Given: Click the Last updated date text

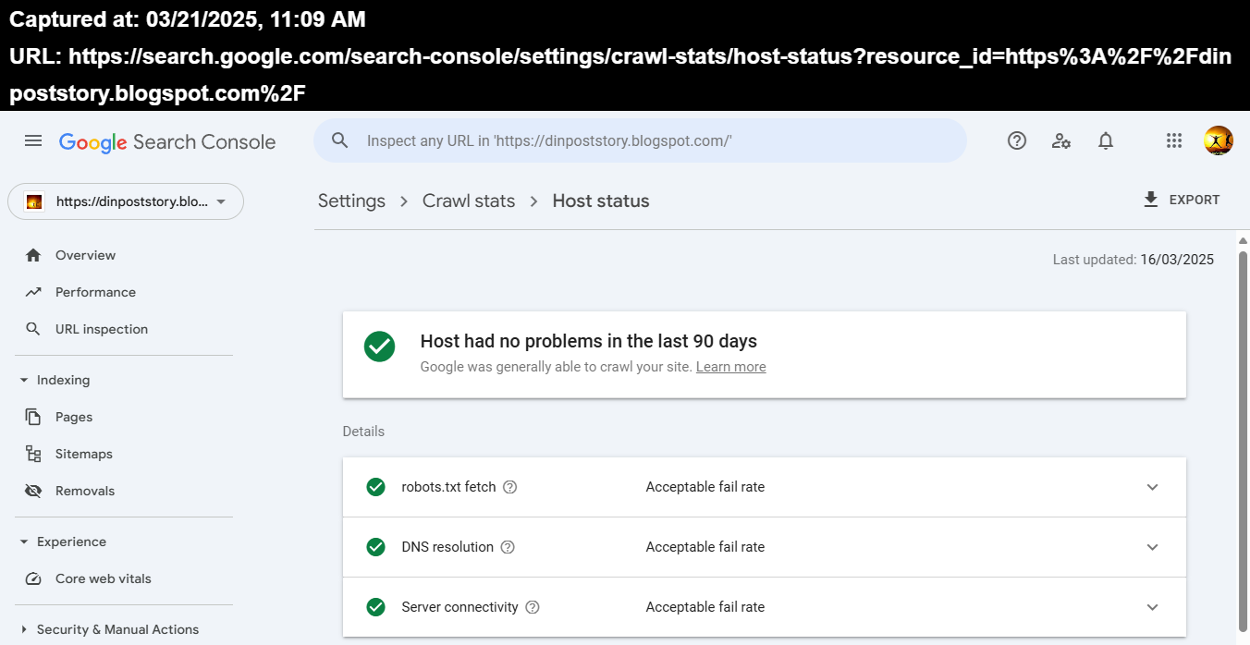Looking at the screenshot, I should [x=1134, y=260].
